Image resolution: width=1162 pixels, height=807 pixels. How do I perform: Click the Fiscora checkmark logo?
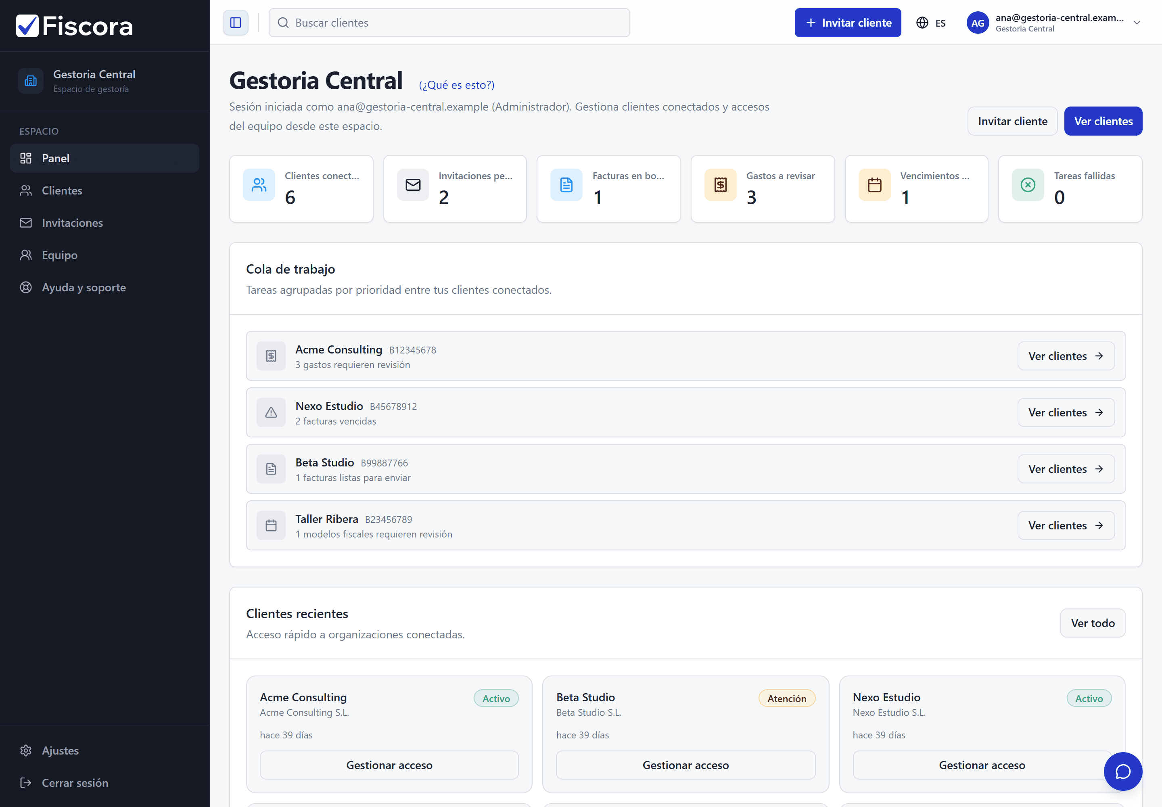(x=27, y=26)
